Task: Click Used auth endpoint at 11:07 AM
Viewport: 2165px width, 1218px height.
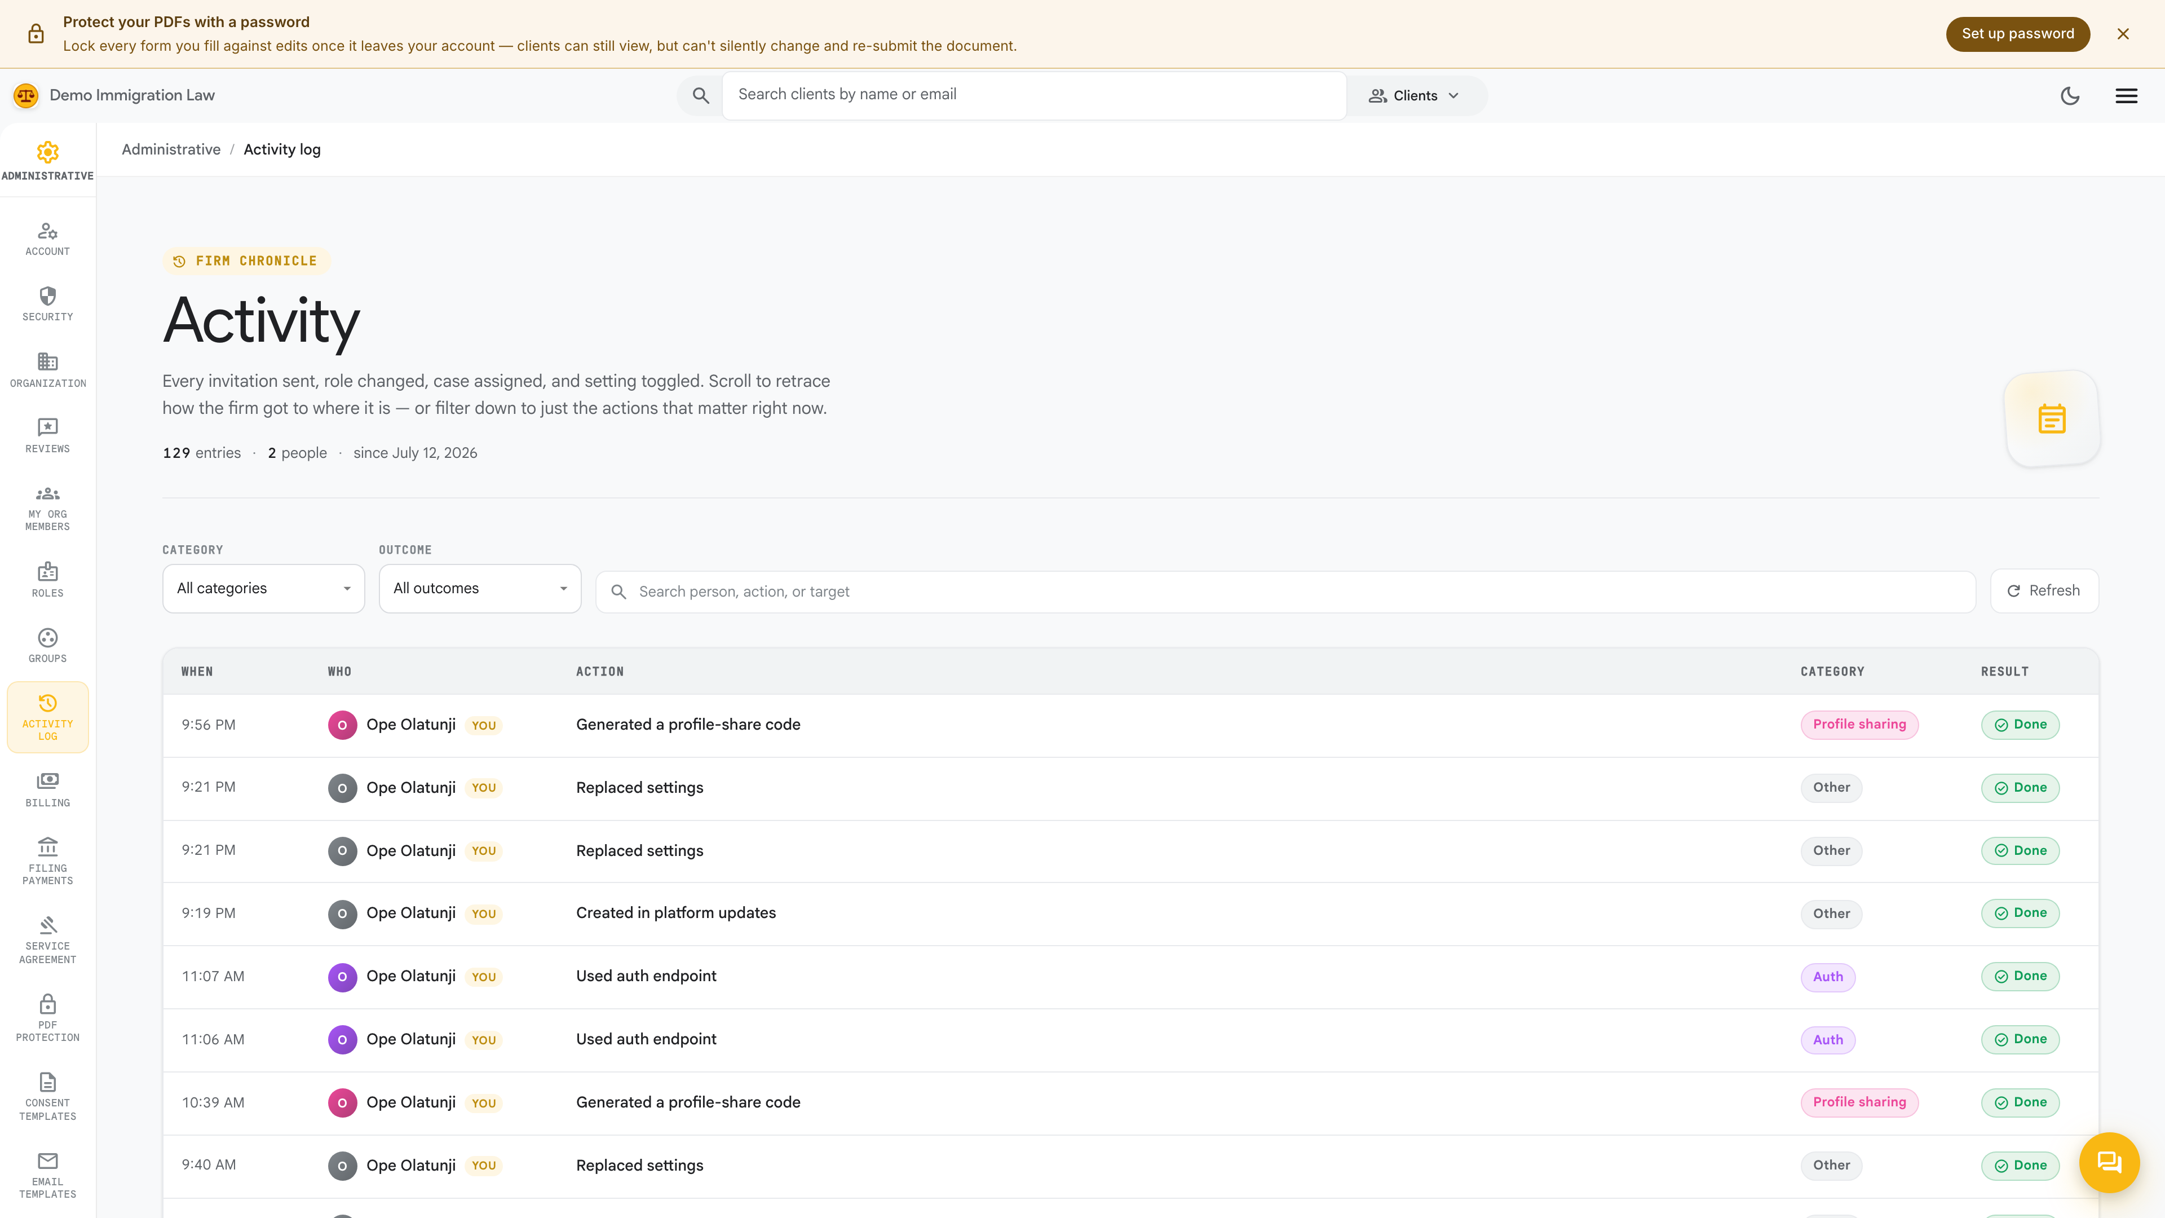Action: 646,976
